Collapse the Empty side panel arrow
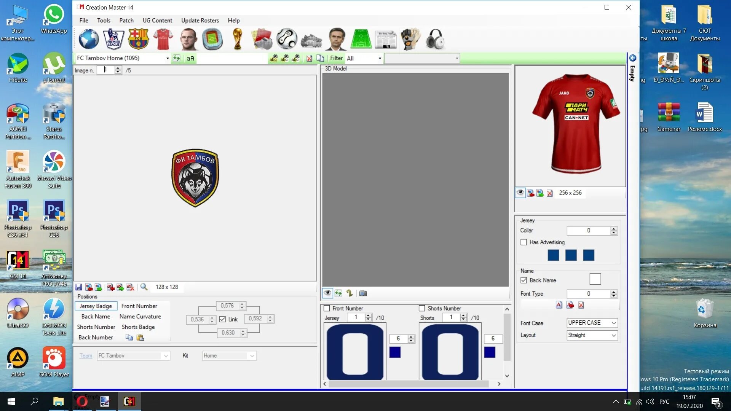731x411 pixels. [x=632, y=58]
